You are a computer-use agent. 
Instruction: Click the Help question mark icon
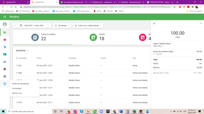(x=5, y=84)
